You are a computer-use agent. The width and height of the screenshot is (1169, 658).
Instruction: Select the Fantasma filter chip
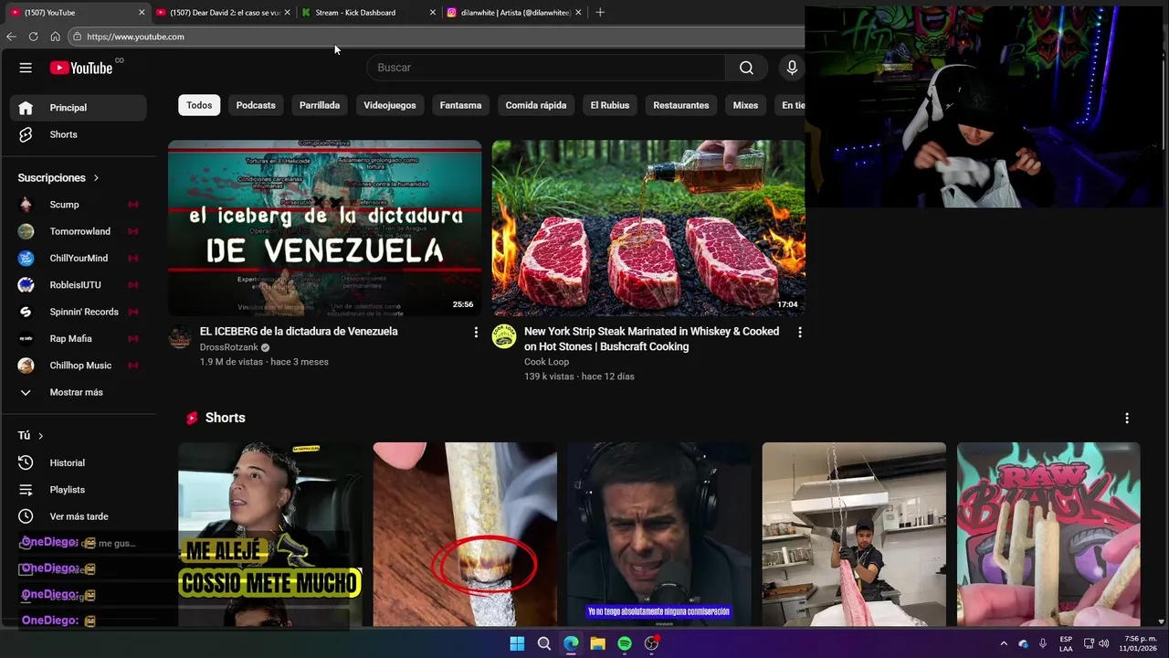(x=460, y=105)
